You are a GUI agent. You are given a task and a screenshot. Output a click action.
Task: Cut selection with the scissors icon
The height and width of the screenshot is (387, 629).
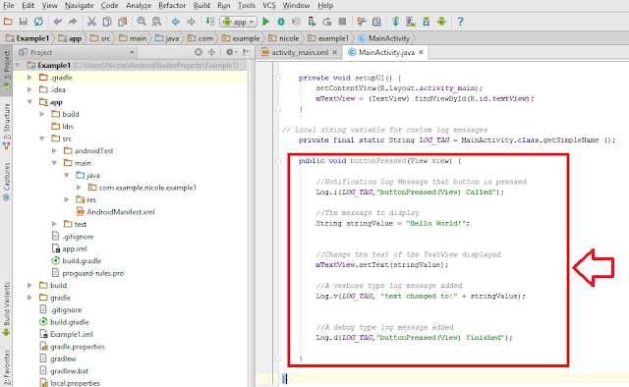click(91, 22)
